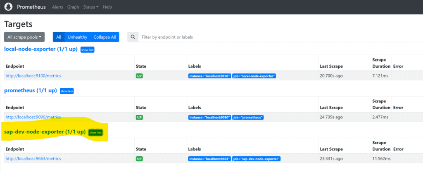Collapse sap-dev-node-exporter with show less
423x172 pixels.
pyautogui.click(x=95, y=132)
